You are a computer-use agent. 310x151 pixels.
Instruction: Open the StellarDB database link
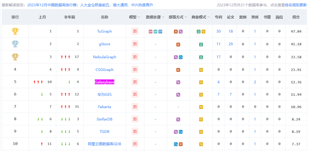click(105, 119)
